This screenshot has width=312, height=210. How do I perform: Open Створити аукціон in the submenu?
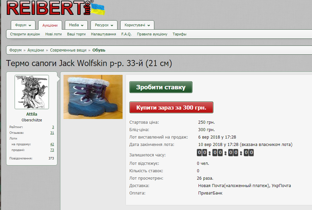[x=25, y=34]
